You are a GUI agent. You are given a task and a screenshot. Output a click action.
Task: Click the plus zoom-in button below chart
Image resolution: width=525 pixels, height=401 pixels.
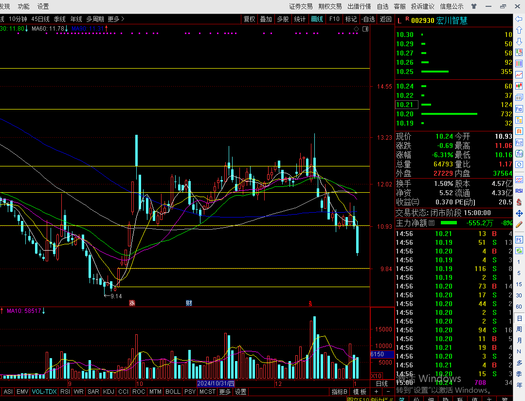(x=376, y=392)
